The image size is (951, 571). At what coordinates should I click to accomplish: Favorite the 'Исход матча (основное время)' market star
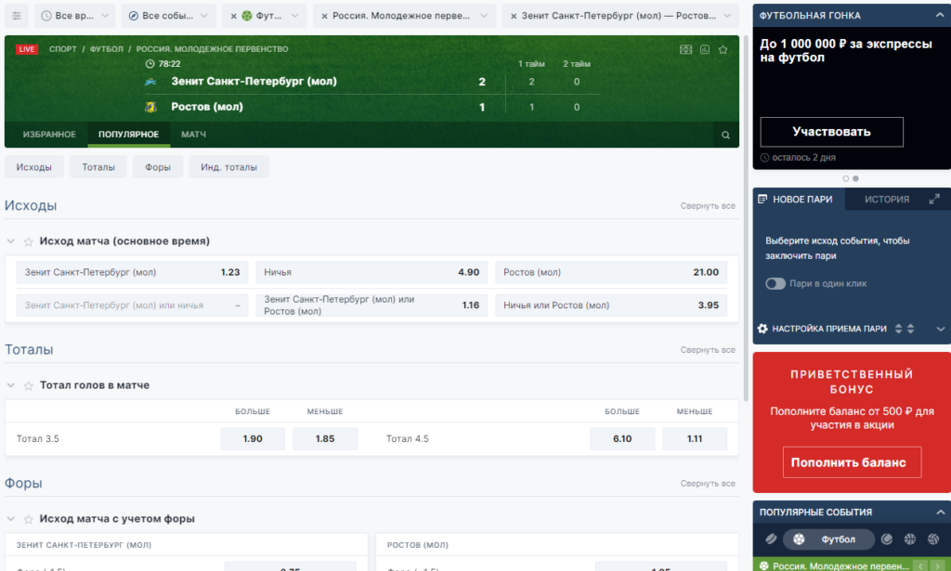(28, 241)
